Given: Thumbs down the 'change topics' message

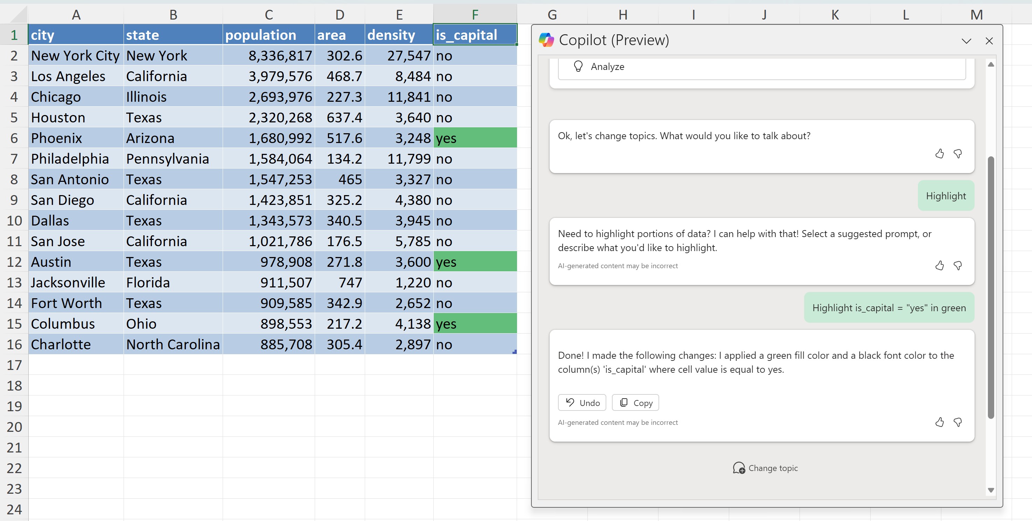Looking at the screenshot, I should pos(958,154).
